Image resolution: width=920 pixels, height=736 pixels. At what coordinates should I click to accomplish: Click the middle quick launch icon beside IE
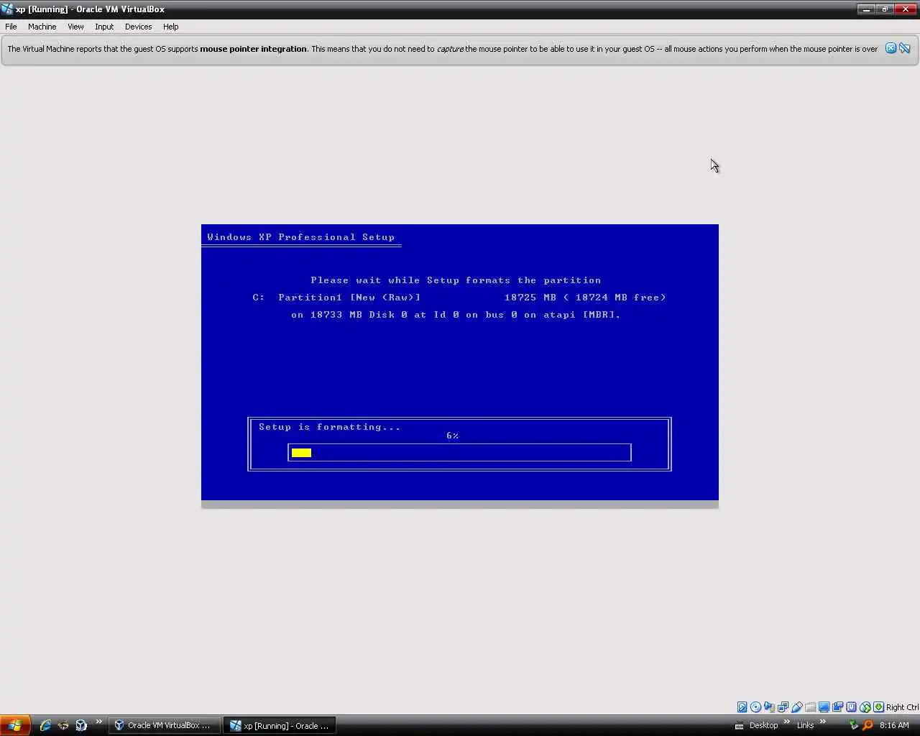(63, 725)
